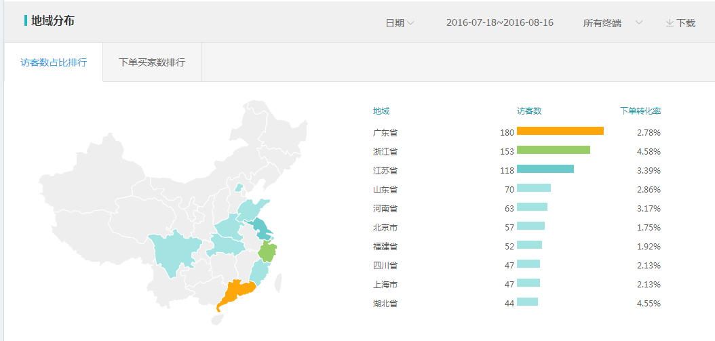Image resolution: width=715 pixels, height=341 pixels.
Task: Click the 北京市 visitor bar
Action: (x=530, y=226)
